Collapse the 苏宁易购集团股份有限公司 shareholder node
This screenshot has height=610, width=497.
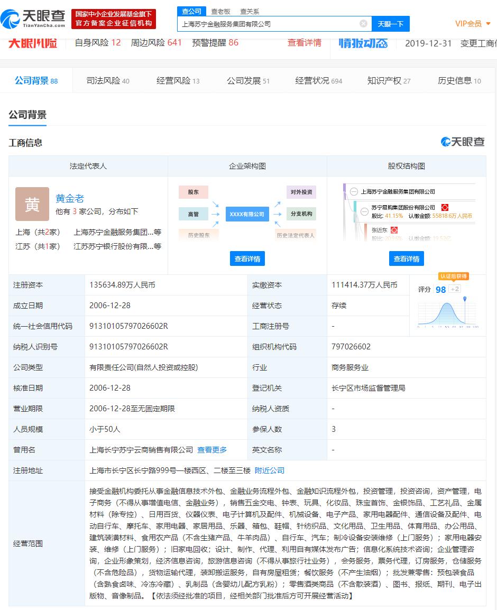tap(365, 211)
